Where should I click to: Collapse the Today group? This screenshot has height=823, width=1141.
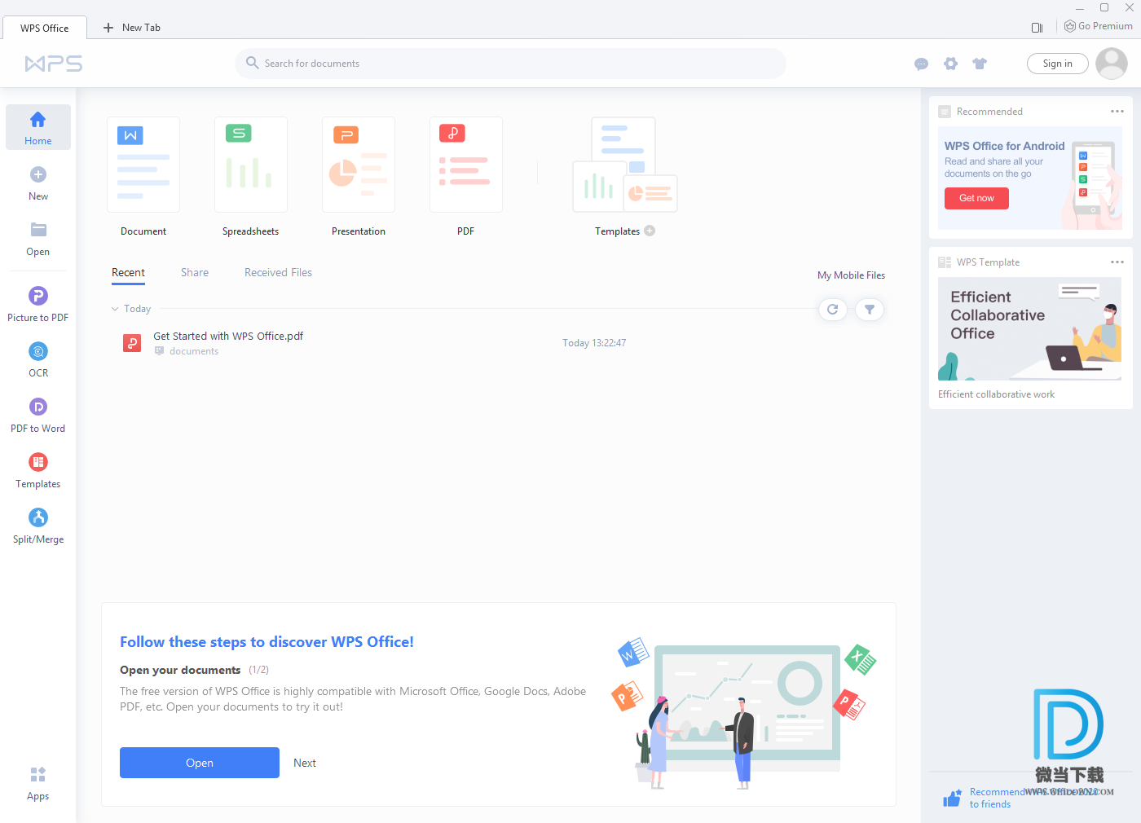coord(115,309)
